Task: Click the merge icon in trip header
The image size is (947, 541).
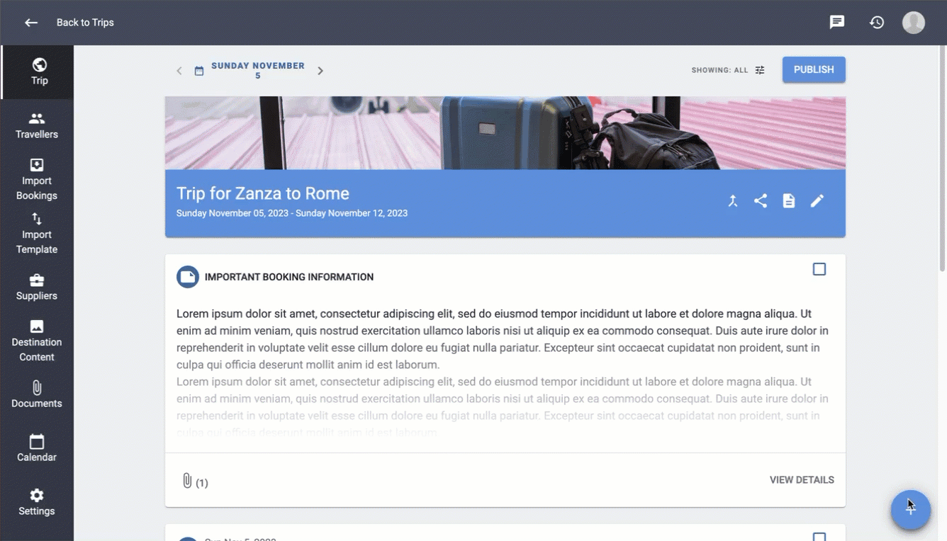Action: point(733,201)
